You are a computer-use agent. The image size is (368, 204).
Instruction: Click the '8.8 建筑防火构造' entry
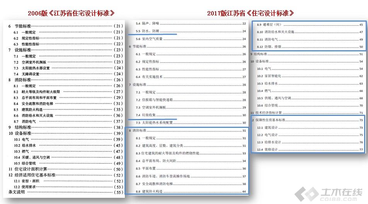tap(149, 192)
